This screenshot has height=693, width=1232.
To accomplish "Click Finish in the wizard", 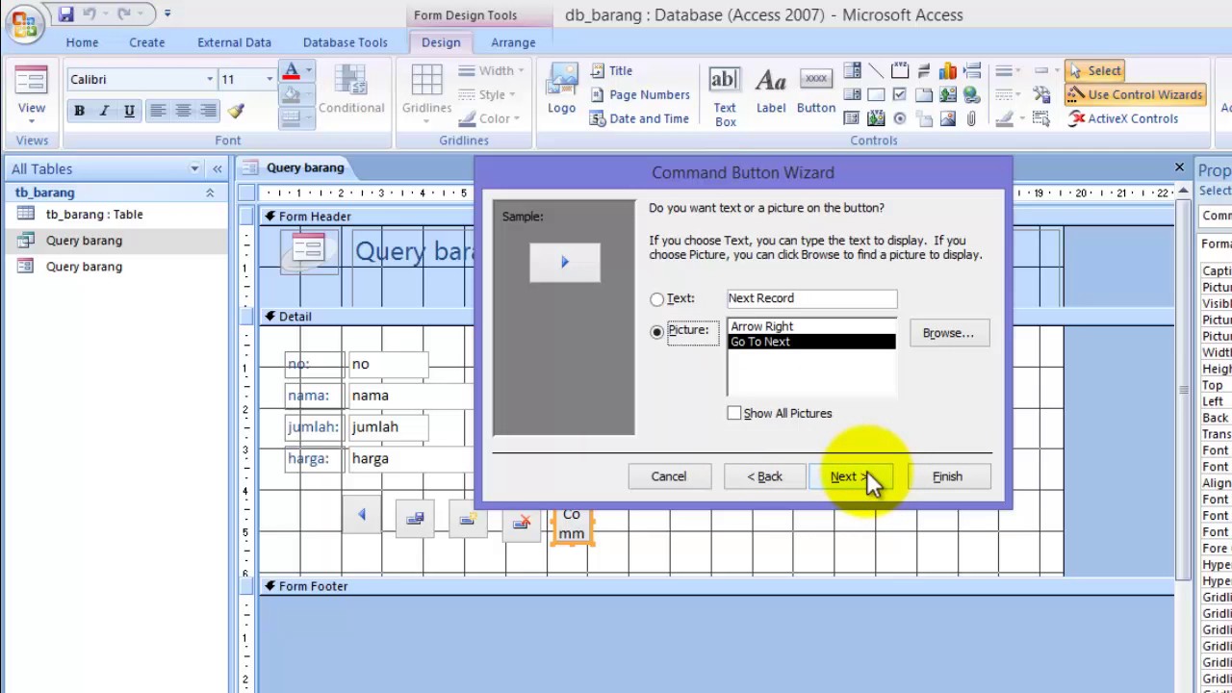I will 947,476.
